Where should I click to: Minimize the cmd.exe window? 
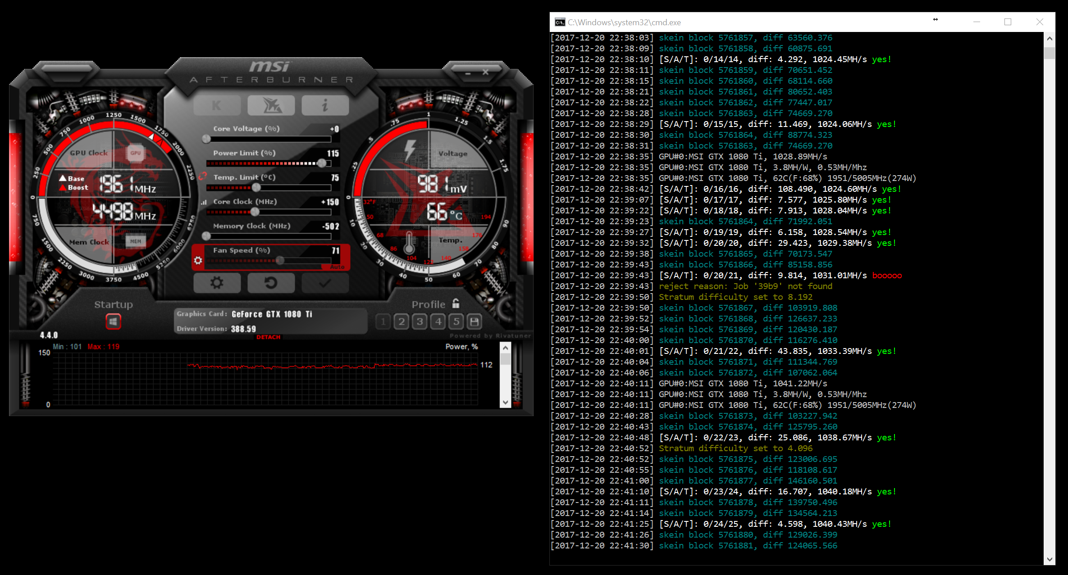pos(977,22)
